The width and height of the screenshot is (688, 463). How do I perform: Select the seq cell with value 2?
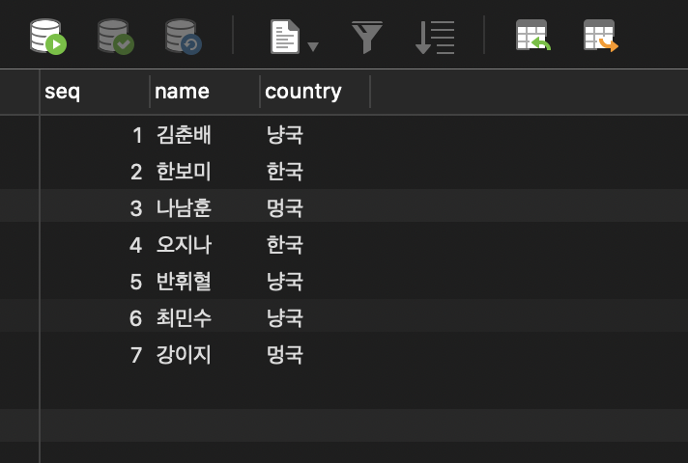pyautogui.click(x=95, y=172)
